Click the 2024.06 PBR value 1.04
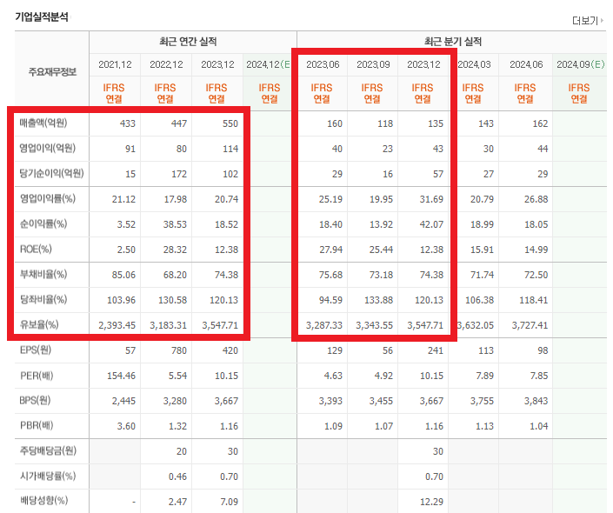 click(x=539, y=426)
